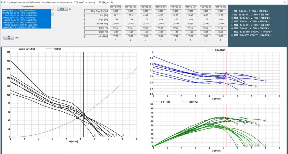Click the Pst value 46.2
Viewport: 288px width, 154px height.
(x=116, y=16)
